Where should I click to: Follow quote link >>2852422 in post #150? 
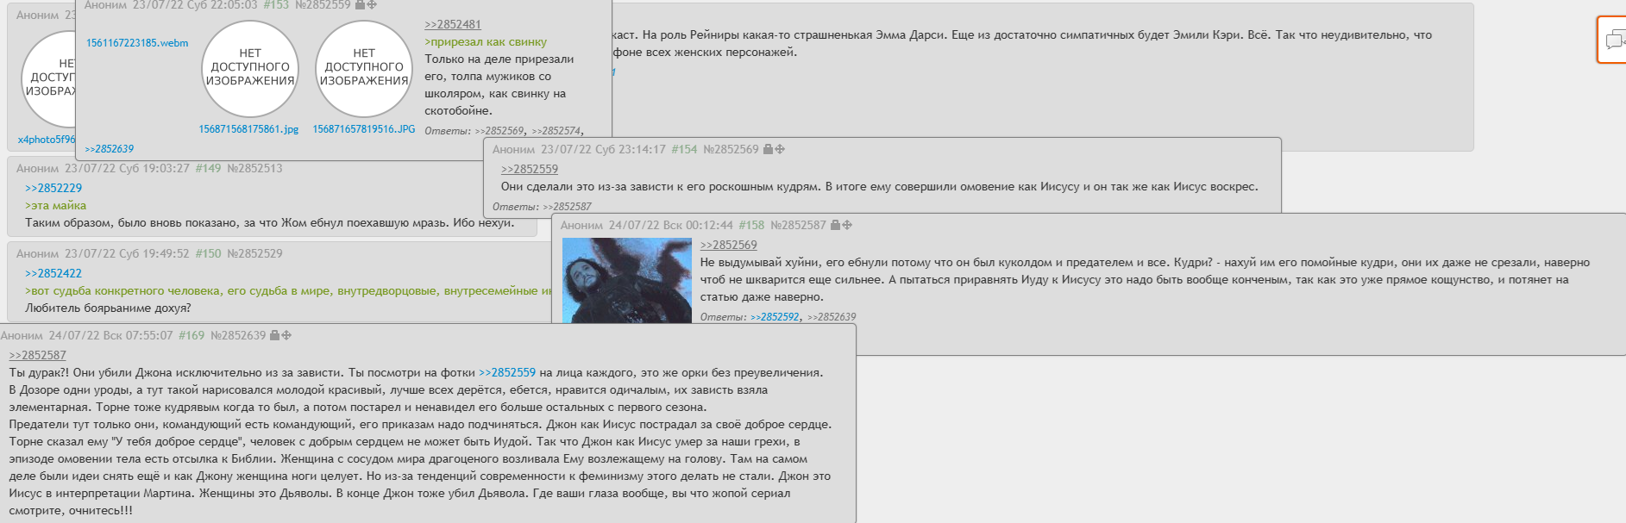[x=53, y=273]
